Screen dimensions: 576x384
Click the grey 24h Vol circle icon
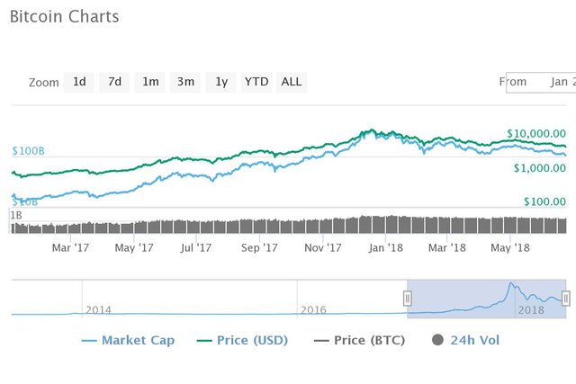pyautogui.click(x=437, y=340)
